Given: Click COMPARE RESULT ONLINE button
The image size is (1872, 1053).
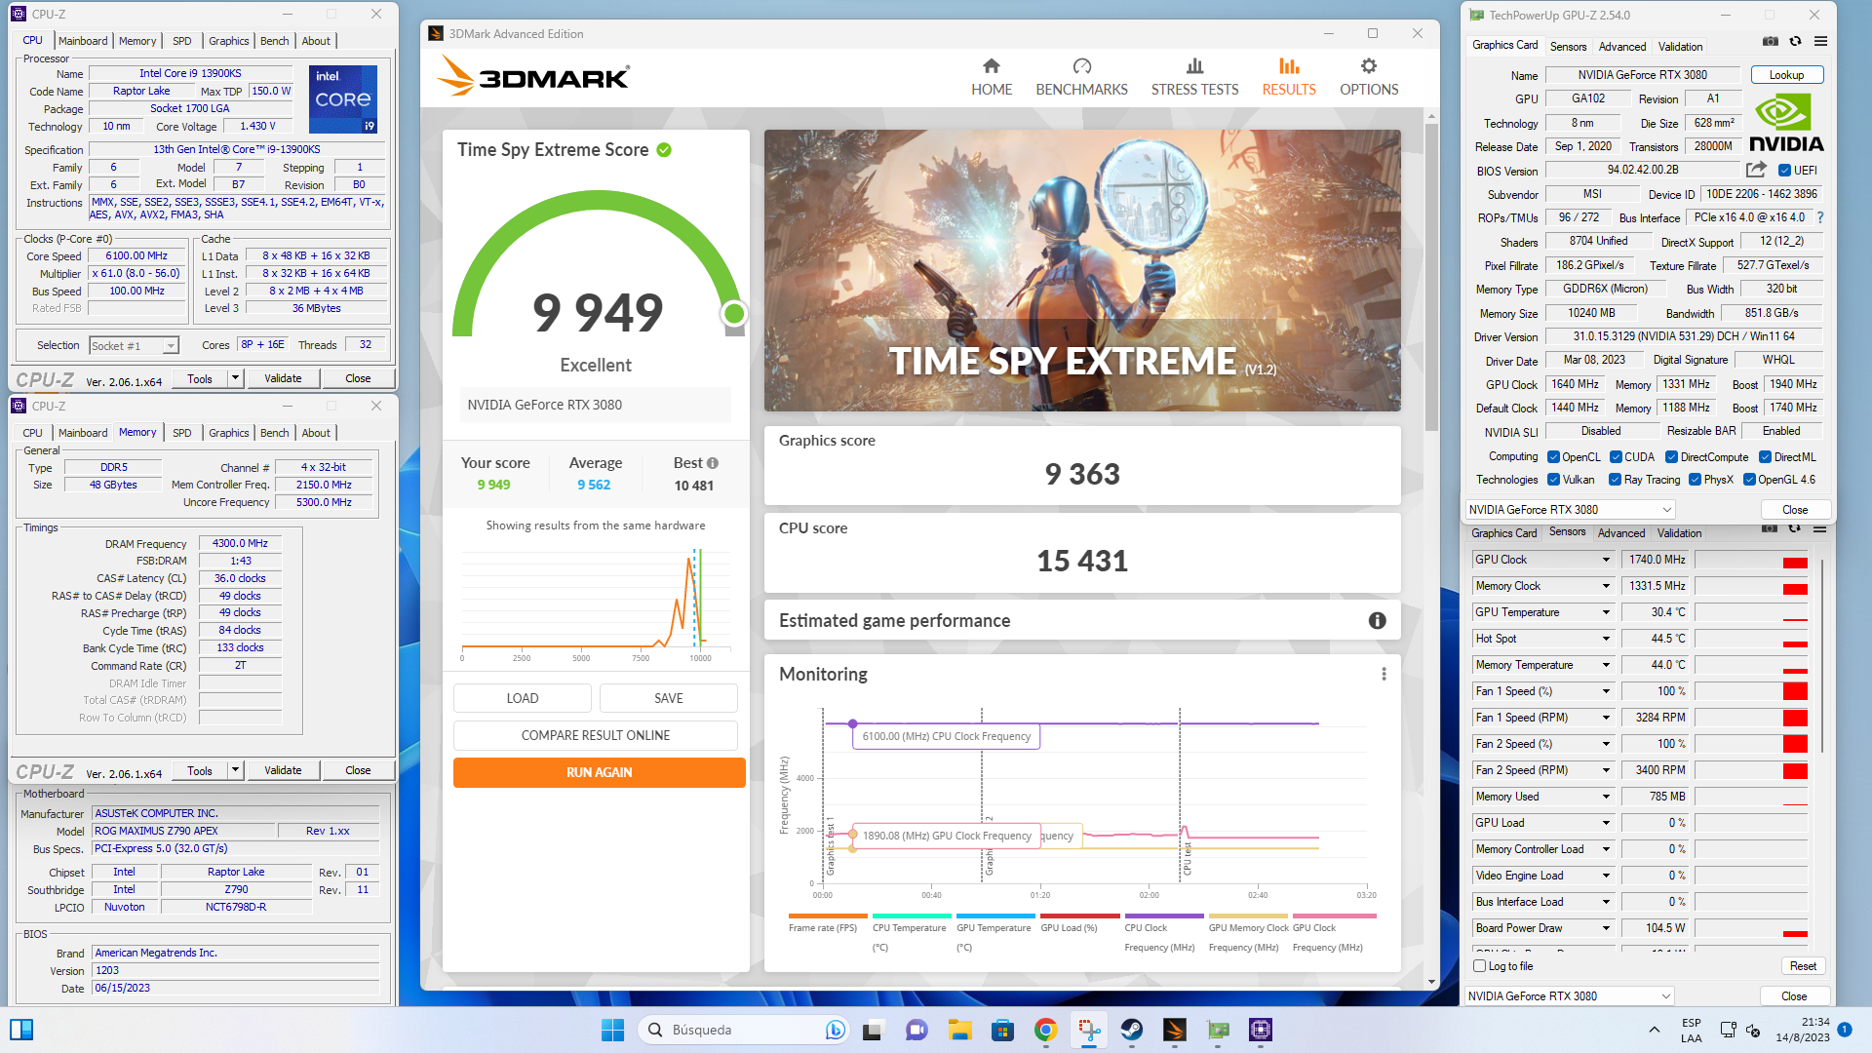Looking at the screenshot, I should click(x=595, y=735).
